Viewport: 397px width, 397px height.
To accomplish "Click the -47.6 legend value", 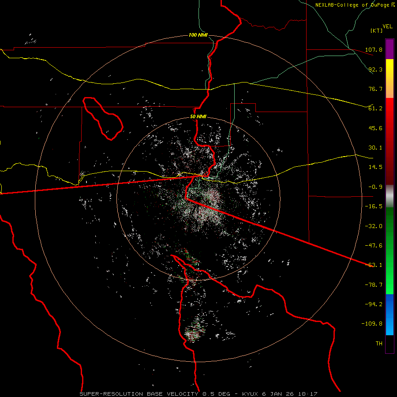I will [x=374, y=246].
